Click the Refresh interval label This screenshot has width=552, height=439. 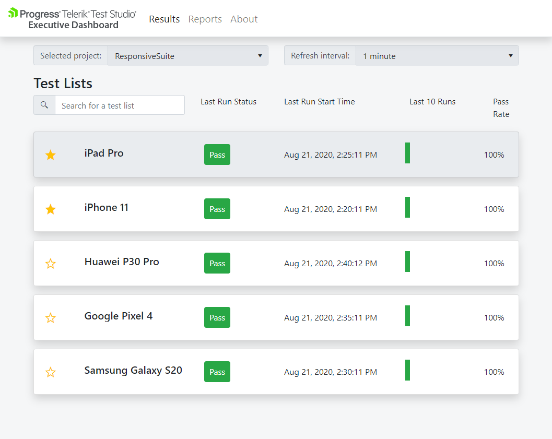pos(320,55)
